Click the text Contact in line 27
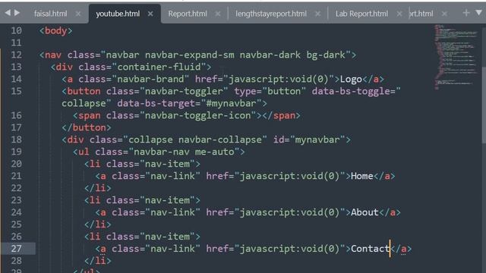 click(x=370, y=249)
